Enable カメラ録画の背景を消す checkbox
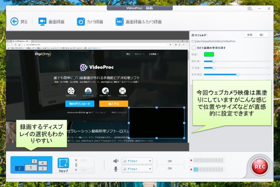 [x=194, y=48]
